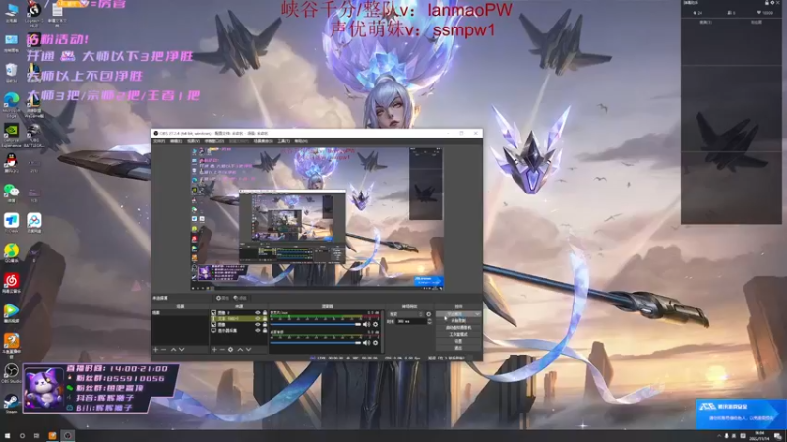Toggle lock on 图像 2 source
Image resolution: width=787 pixels, height=442 pixels.
(x=265, y=313)
